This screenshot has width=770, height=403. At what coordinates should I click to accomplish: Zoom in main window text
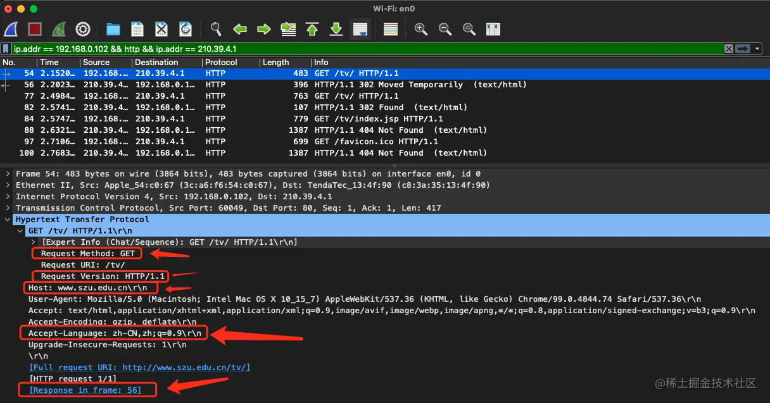click(421, 29)
